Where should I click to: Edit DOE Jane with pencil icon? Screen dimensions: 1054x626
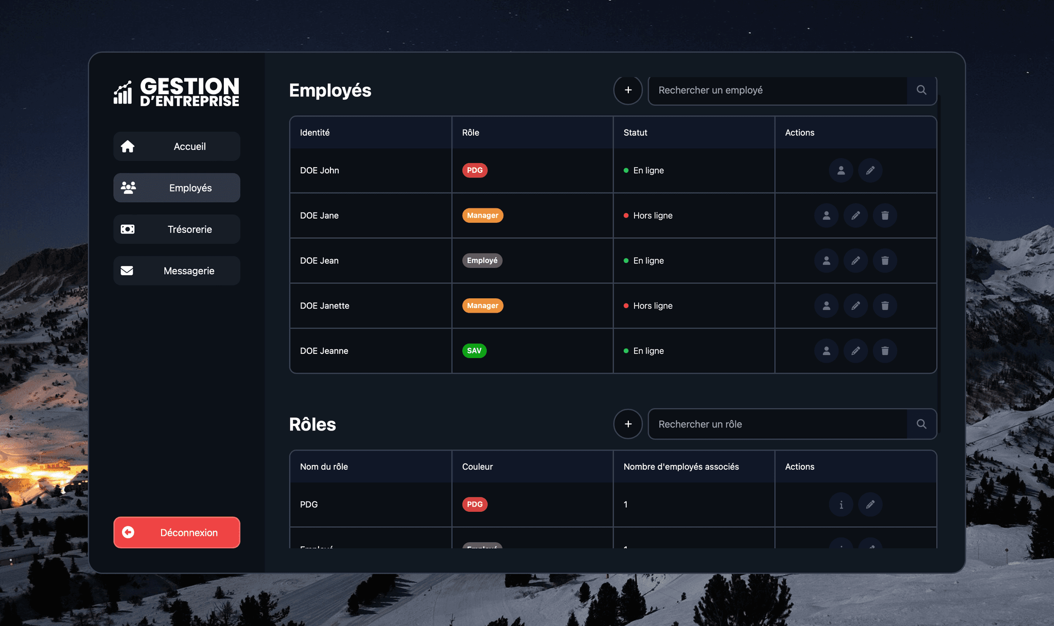point(855,216)
